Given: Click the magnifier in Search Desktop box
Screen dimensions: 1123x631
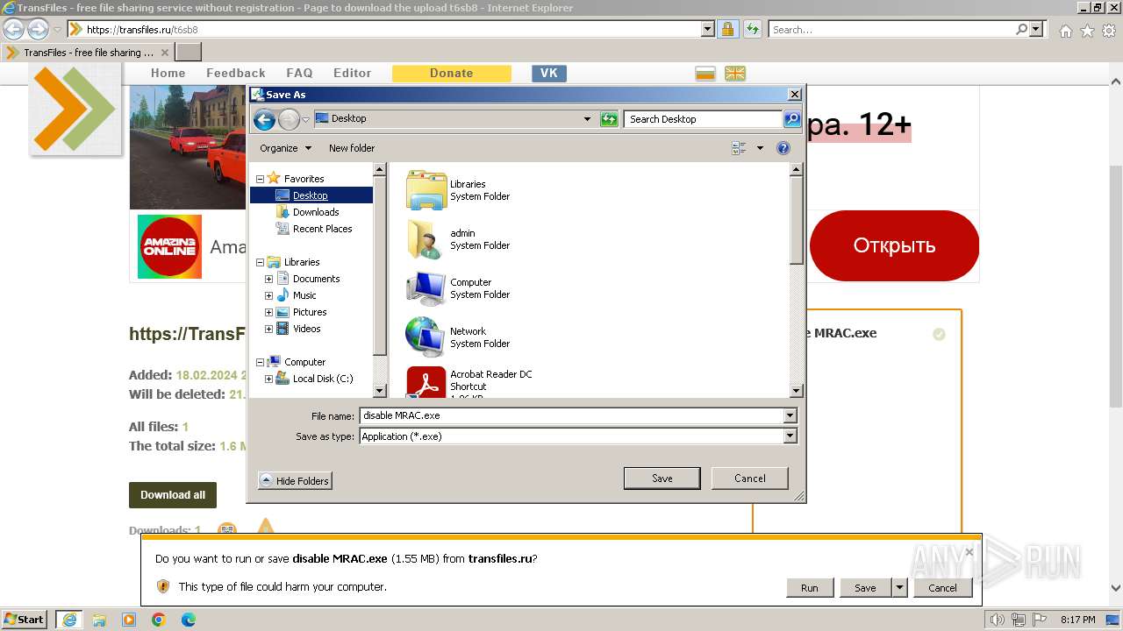Looking at the screenshot, I should 791,119.
